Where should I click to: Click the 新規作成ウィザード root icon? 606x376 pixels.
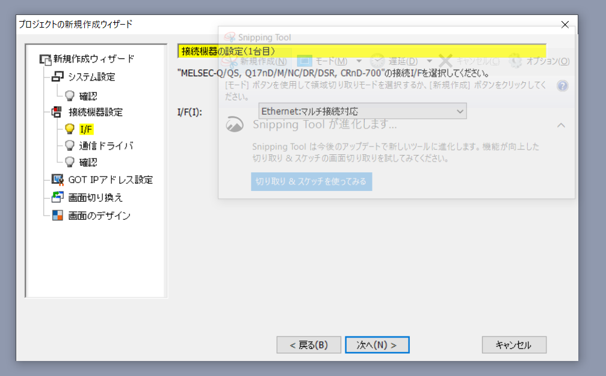[x=45, y=59]
